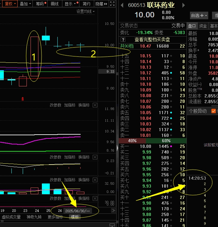
Task: Open the 显示 display dropdown
Action: (71, 4)
